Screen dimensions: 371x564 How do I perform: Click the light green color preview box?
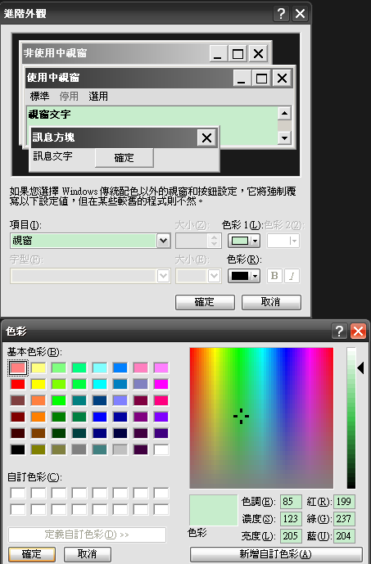pos(214,510)
